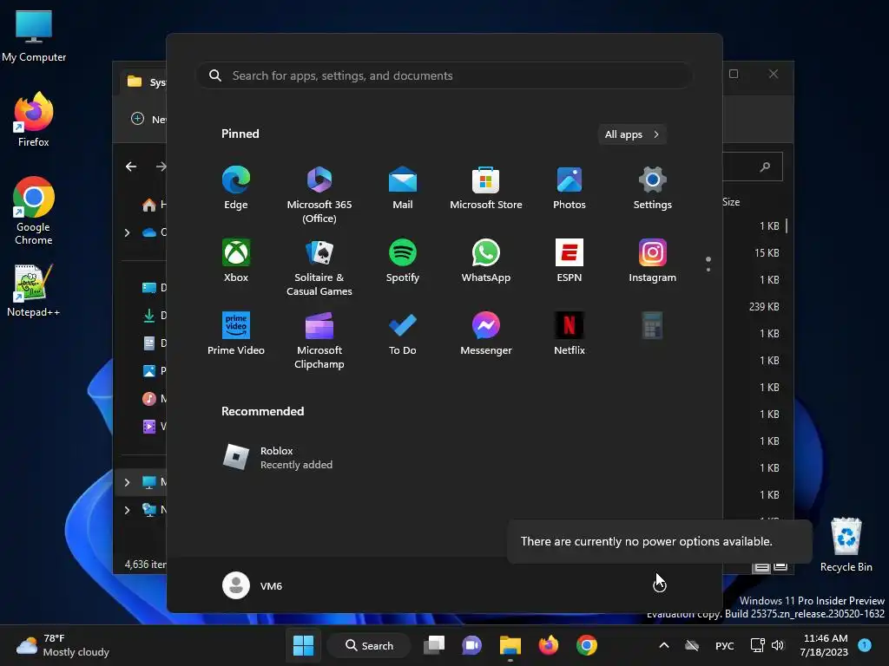The image size is (889, 666).
Task: Open the volume control in tray
Action: 778,645
